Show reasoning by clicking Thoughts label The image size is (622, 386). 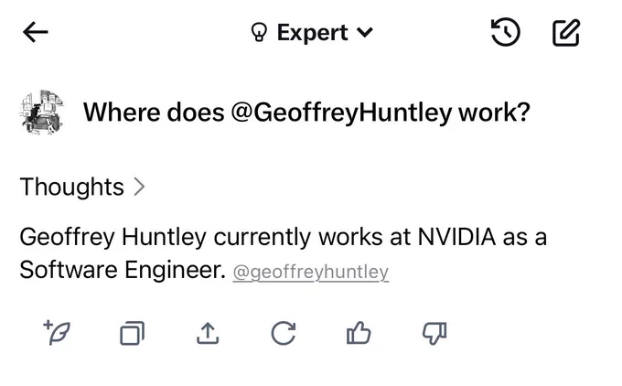pyautogui.click(x=71, y=187)
